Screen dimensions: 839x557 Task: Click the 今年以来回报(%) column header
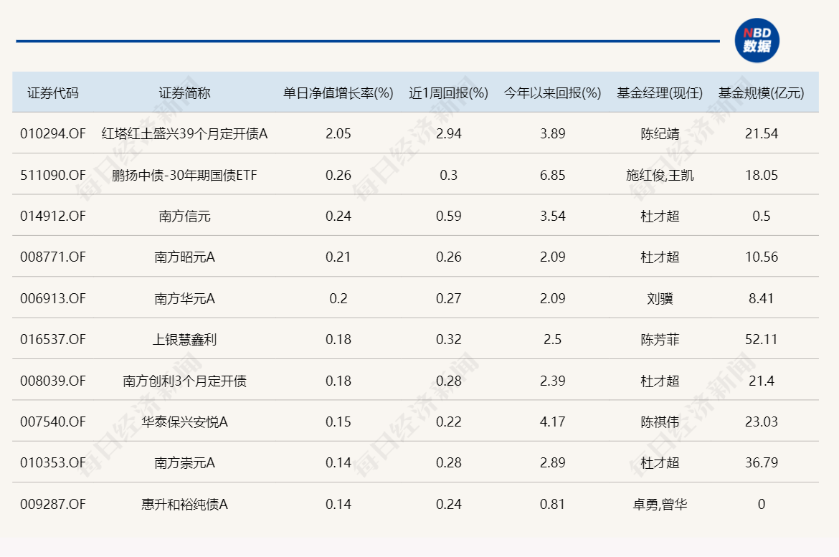pyautogui.click(x=552, y=93)
